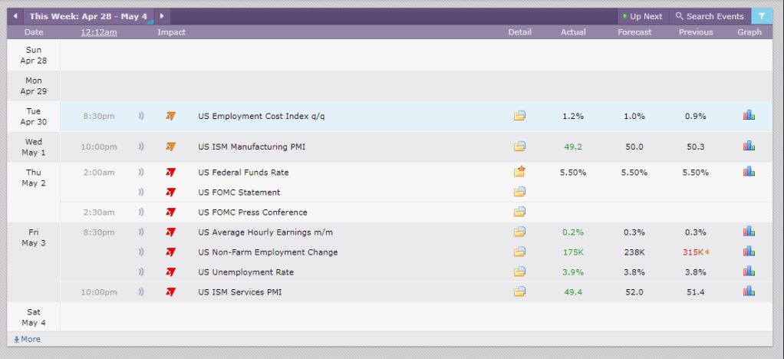Click the Up Next button
784x359 pixels.
pyautogui.click(x=641, y=16)
